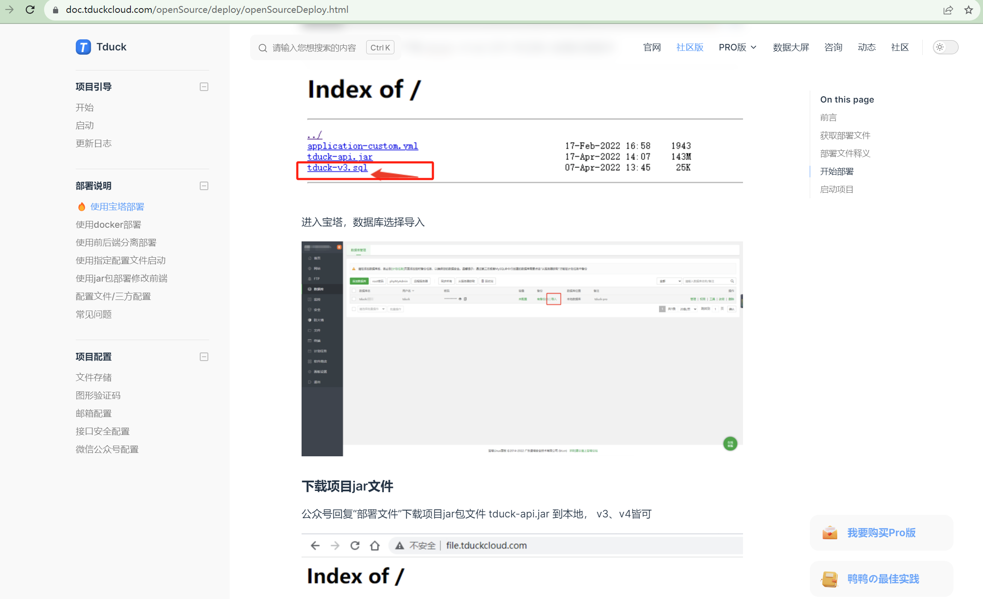Jump to 前言 in On this page
The height and width of the screenshot is (599, 983).
[x=829, y=117]
